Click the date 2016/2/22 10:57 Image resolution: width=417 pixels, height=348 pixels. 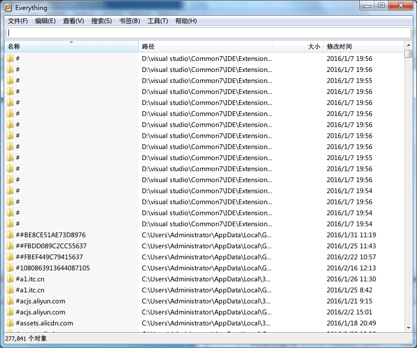coord(351,257)
